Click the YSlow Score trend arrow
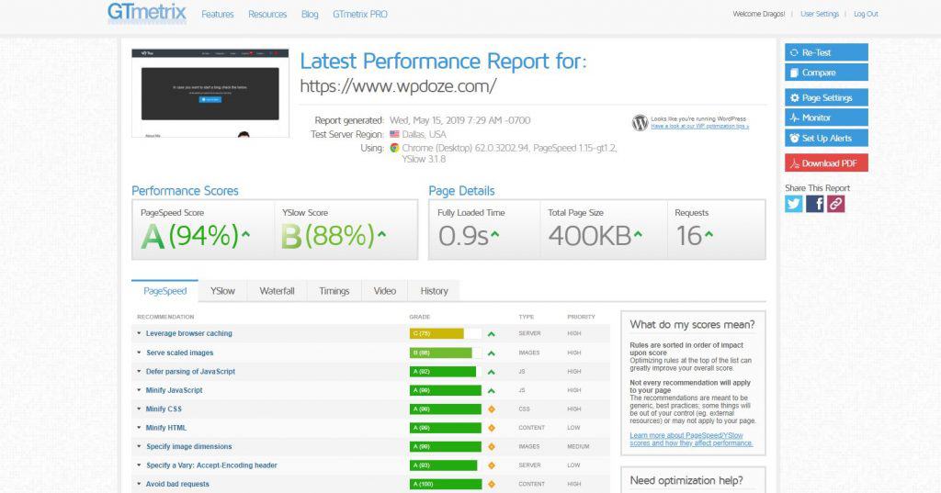The height and width of the screenshot is (493, 941). pyautogui.click(x=381, y=234)
